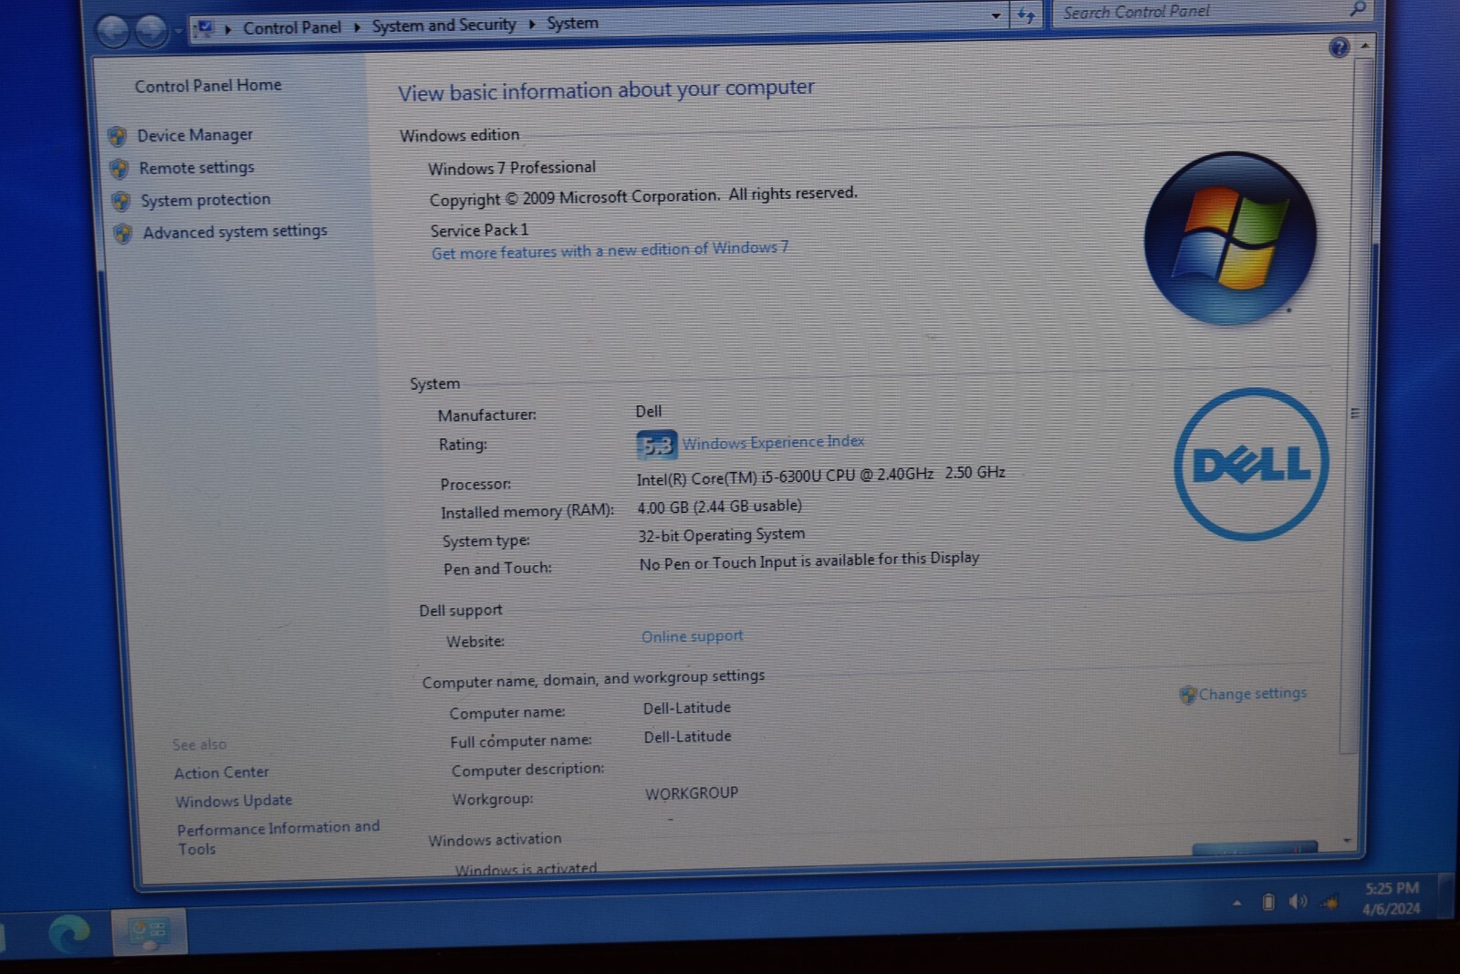This screenshot has width=1460, height=974.
Task: Click the Device Manager shield icon
Action: [x=118, y=137]
